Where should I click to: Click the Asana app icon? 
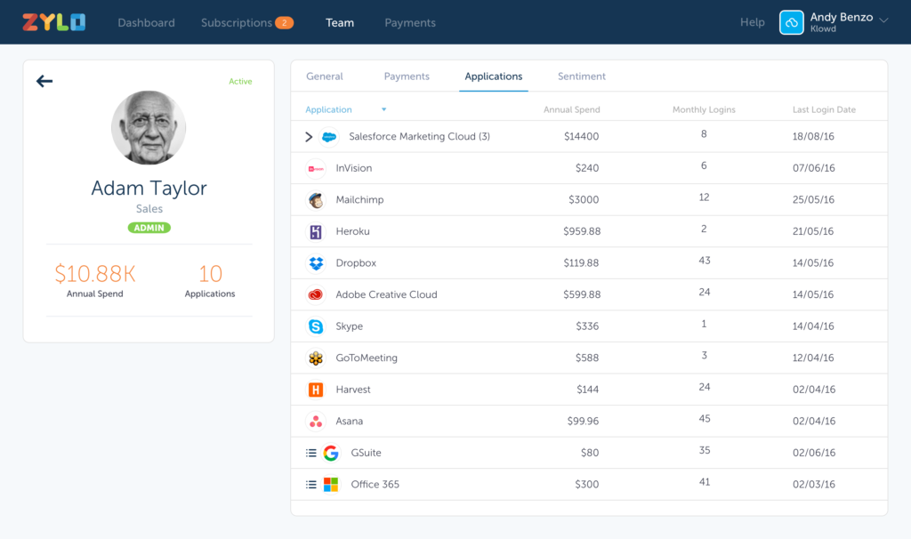[316, 421]
